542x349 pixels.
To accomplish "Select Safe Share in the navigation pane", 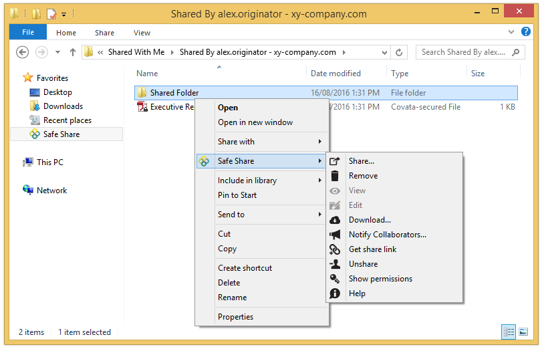I will 61,134.
